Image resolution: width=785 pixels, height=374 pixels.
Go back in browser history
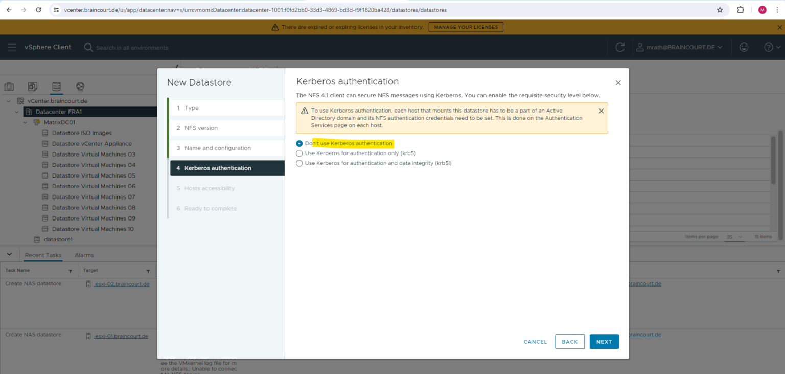(x=9, y=10)
